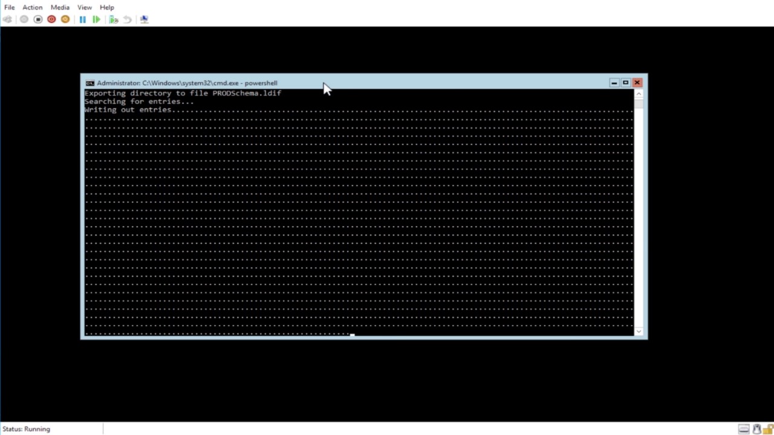Click the 'Exporting directory to file PRODSchema.ldif' line
Viewport: 774px width, 435px height.
[183, 93]
